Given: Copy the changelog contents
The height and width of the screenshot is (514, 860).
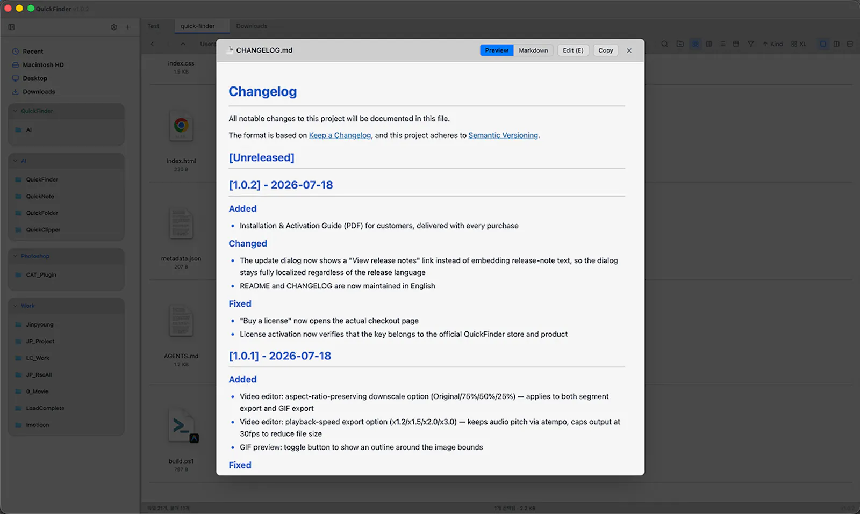Looking at the screenshot, I should [606, 50].
